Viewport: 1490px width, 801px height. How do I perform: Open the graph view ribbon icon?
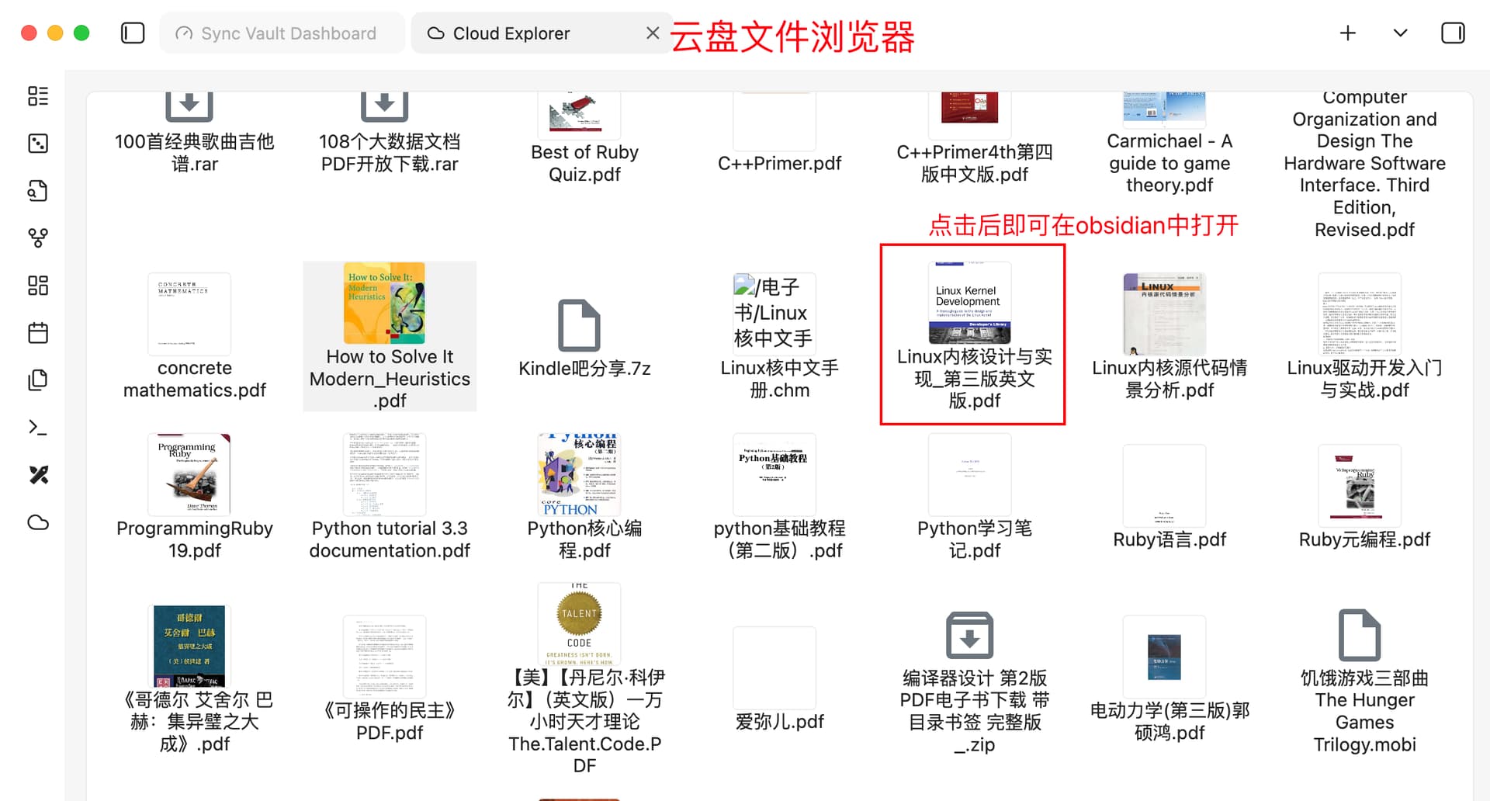coord(38,238)
